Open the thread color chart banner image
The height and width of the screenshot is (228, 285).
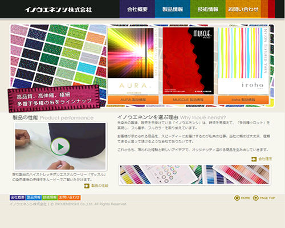tap(194, 175)
